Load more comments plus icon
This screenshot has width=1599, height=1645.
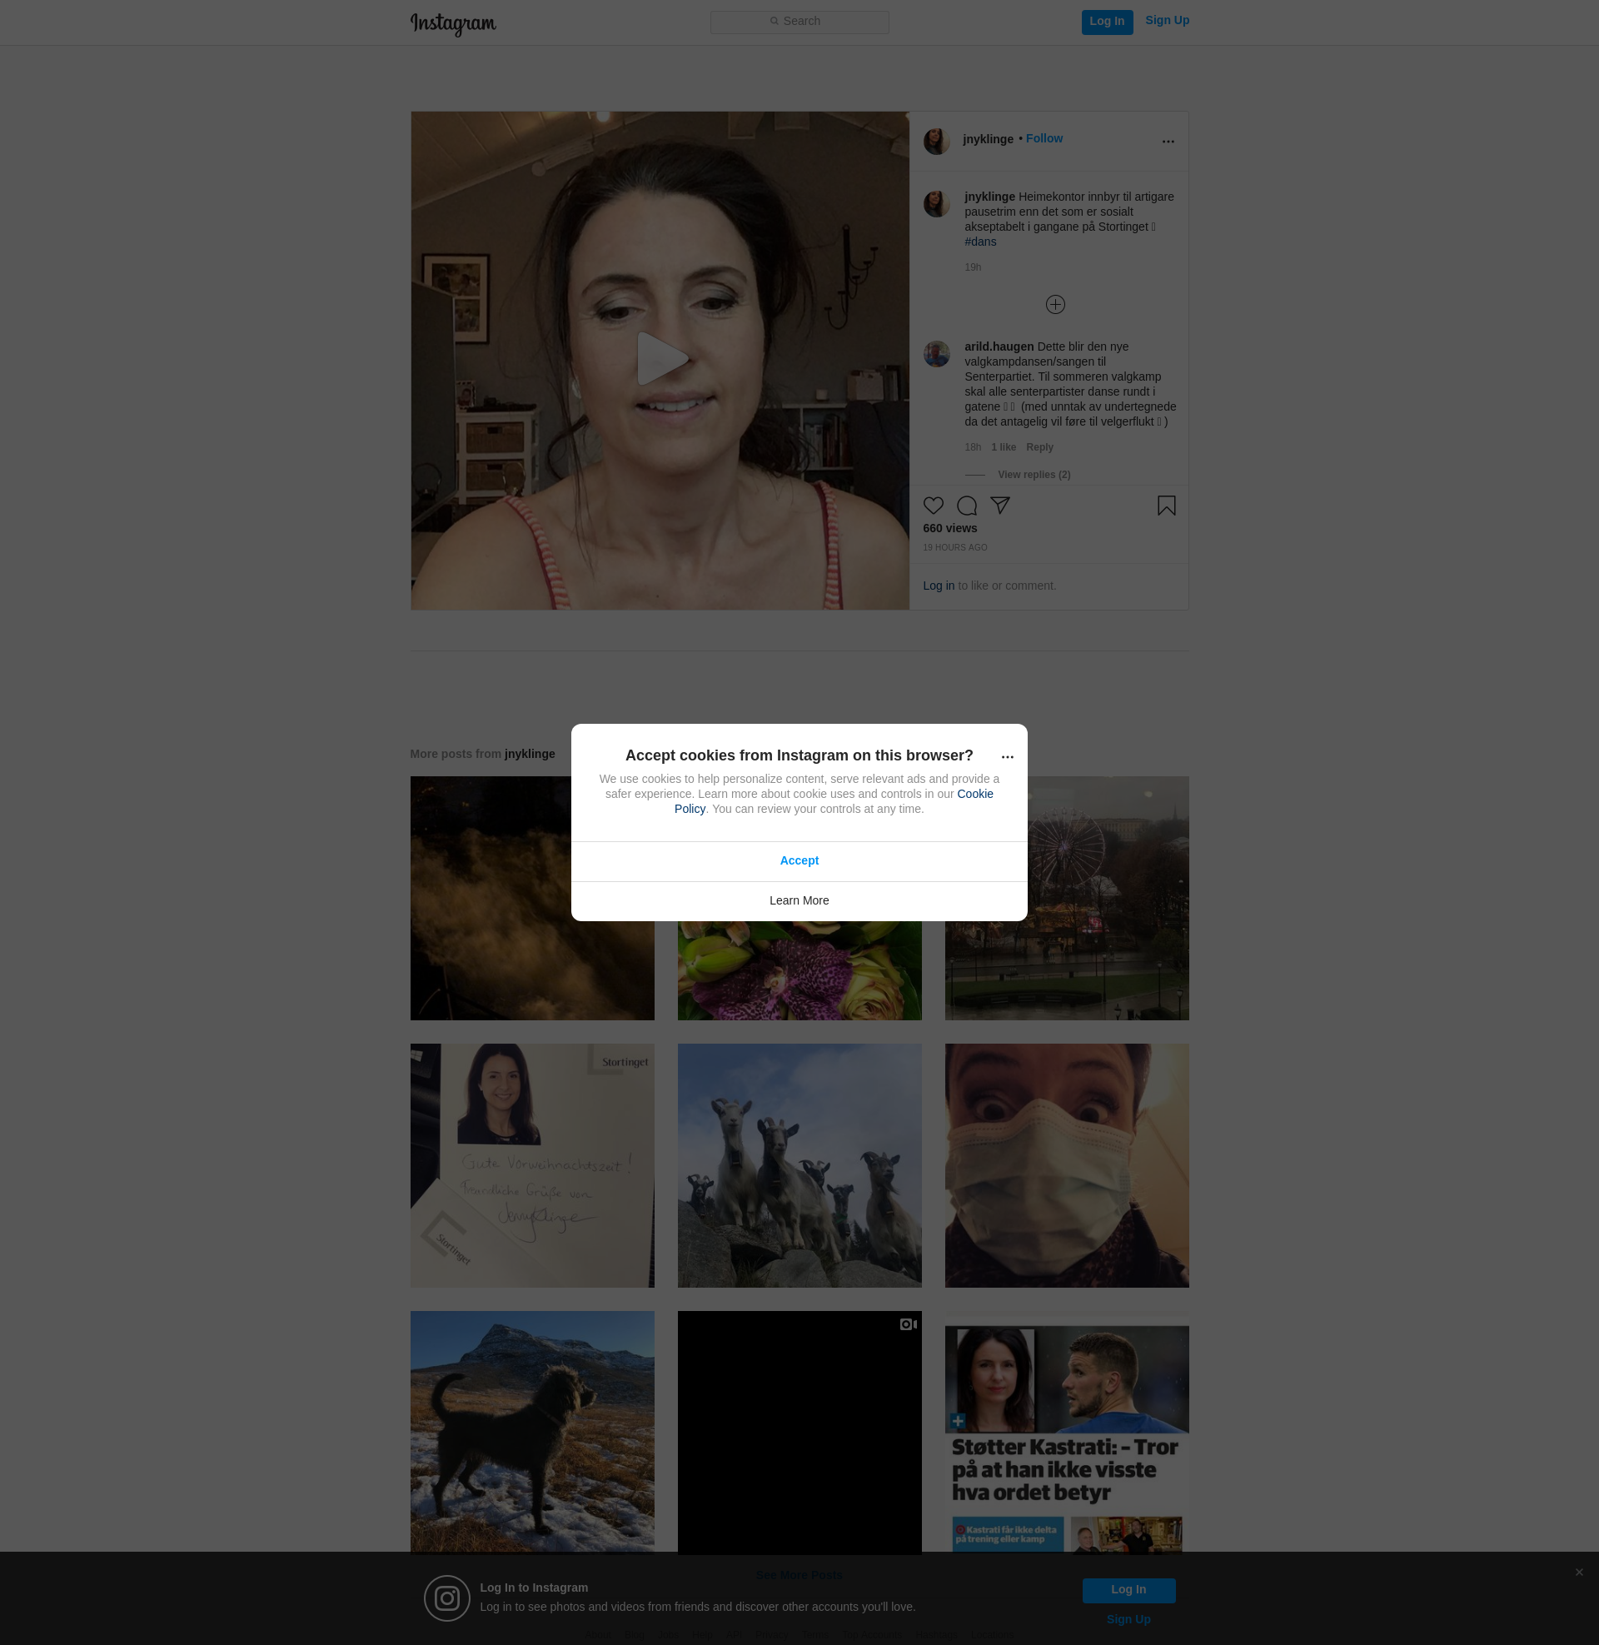(1055, 305)
